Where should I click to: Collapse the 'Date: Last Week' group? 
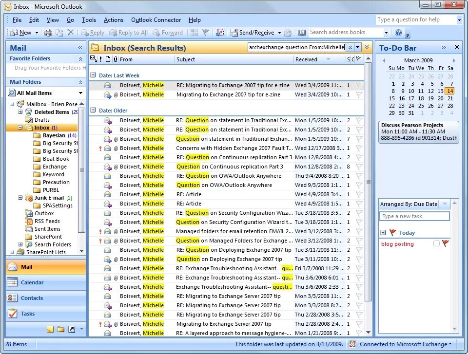93,75
